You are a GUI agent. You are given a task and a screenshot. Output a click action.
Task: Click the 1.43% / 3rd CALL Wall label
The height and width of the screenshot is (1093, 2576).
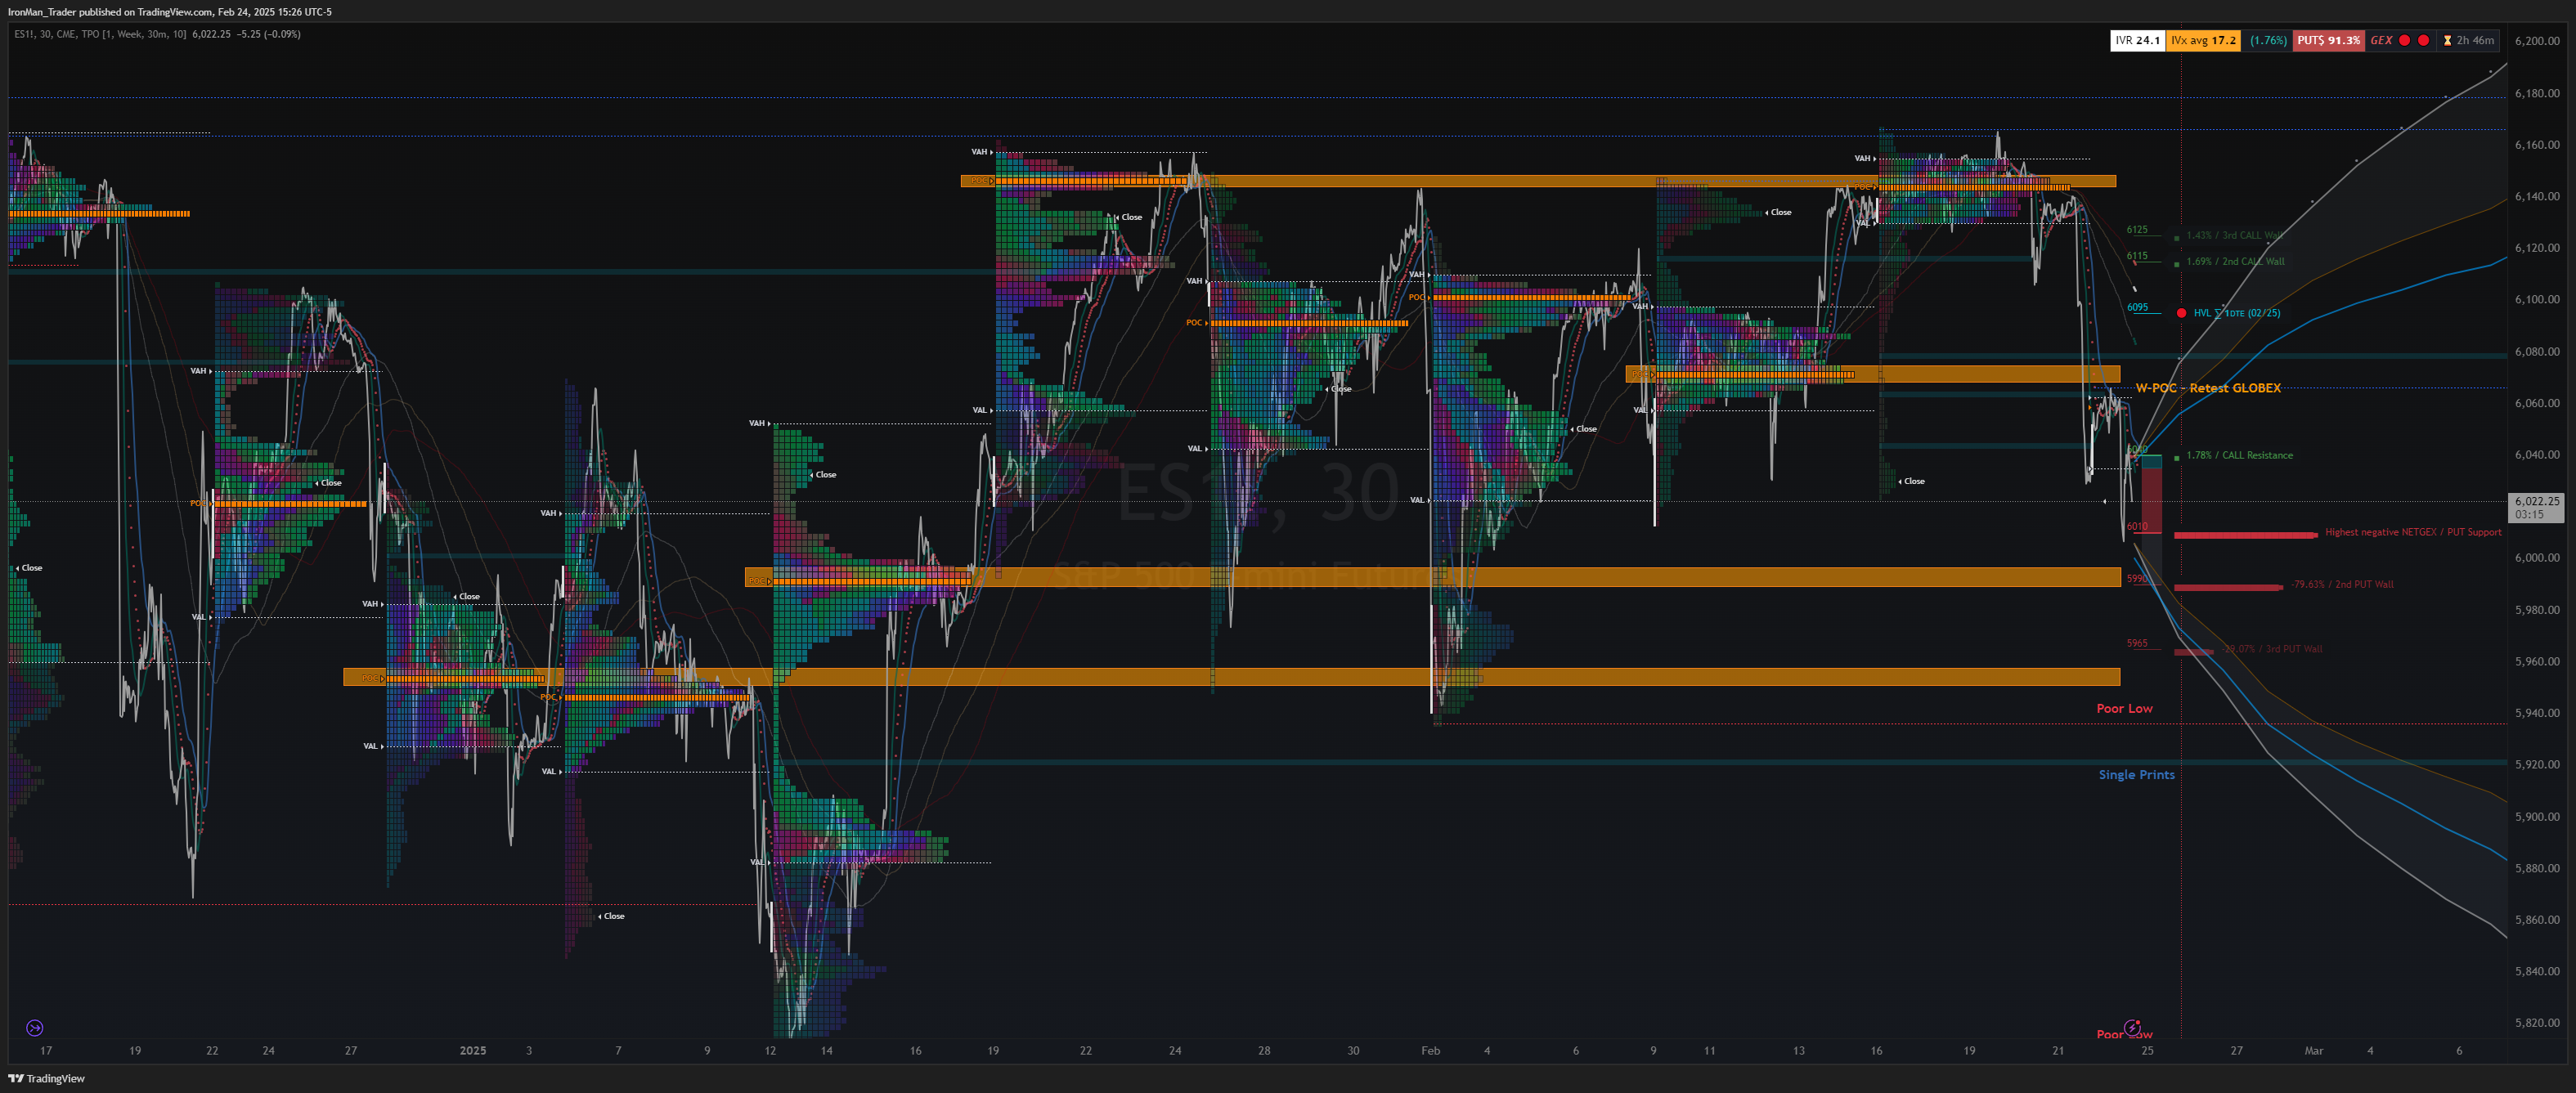(2234, 235)
